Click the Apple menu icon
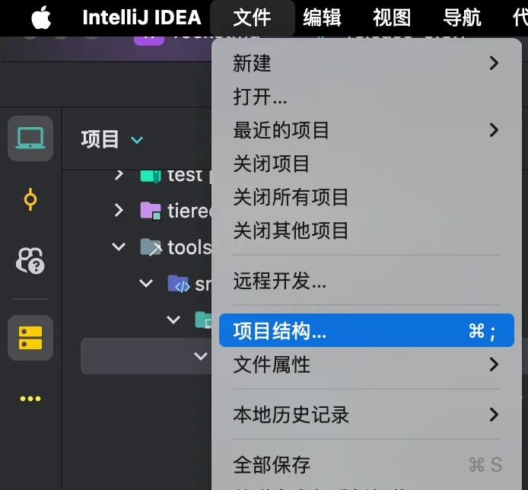 pos(41,17)
